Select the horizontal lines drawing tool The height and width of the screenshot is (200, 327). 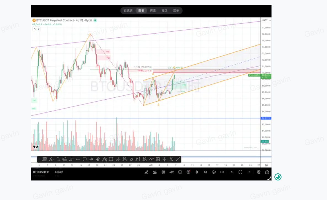point(44,159)
